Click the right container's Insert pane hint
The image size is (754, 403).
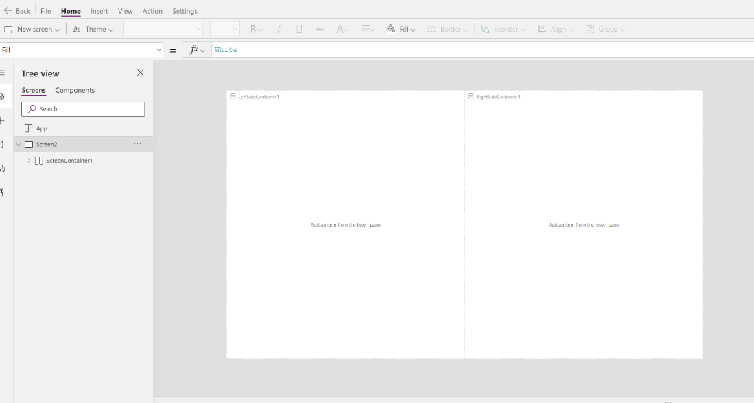pyautogui.click(x=584, y=225)
